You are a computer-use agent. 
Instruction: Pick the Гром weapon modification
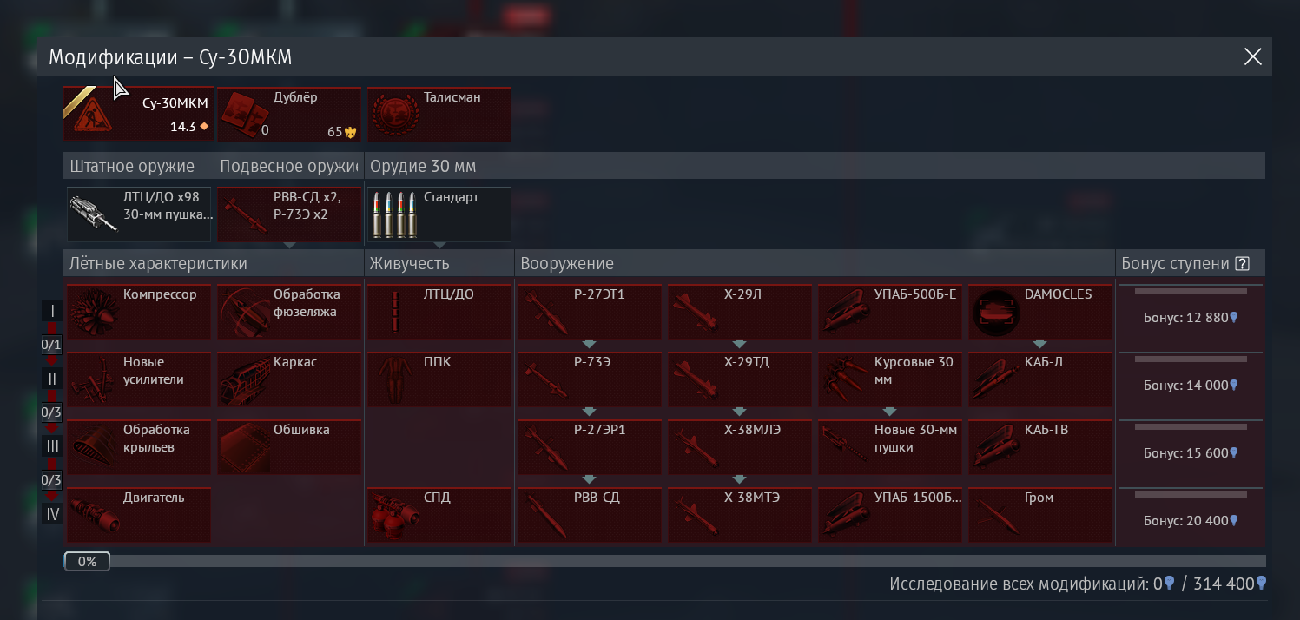click(1040, 515)
